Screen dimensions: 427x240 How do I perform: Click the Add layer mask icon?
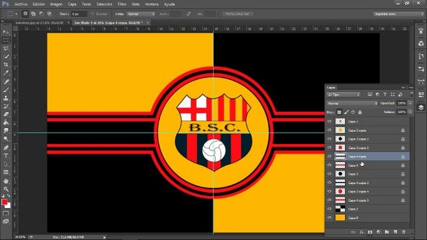pyautogui.click(x=370, y=232)
